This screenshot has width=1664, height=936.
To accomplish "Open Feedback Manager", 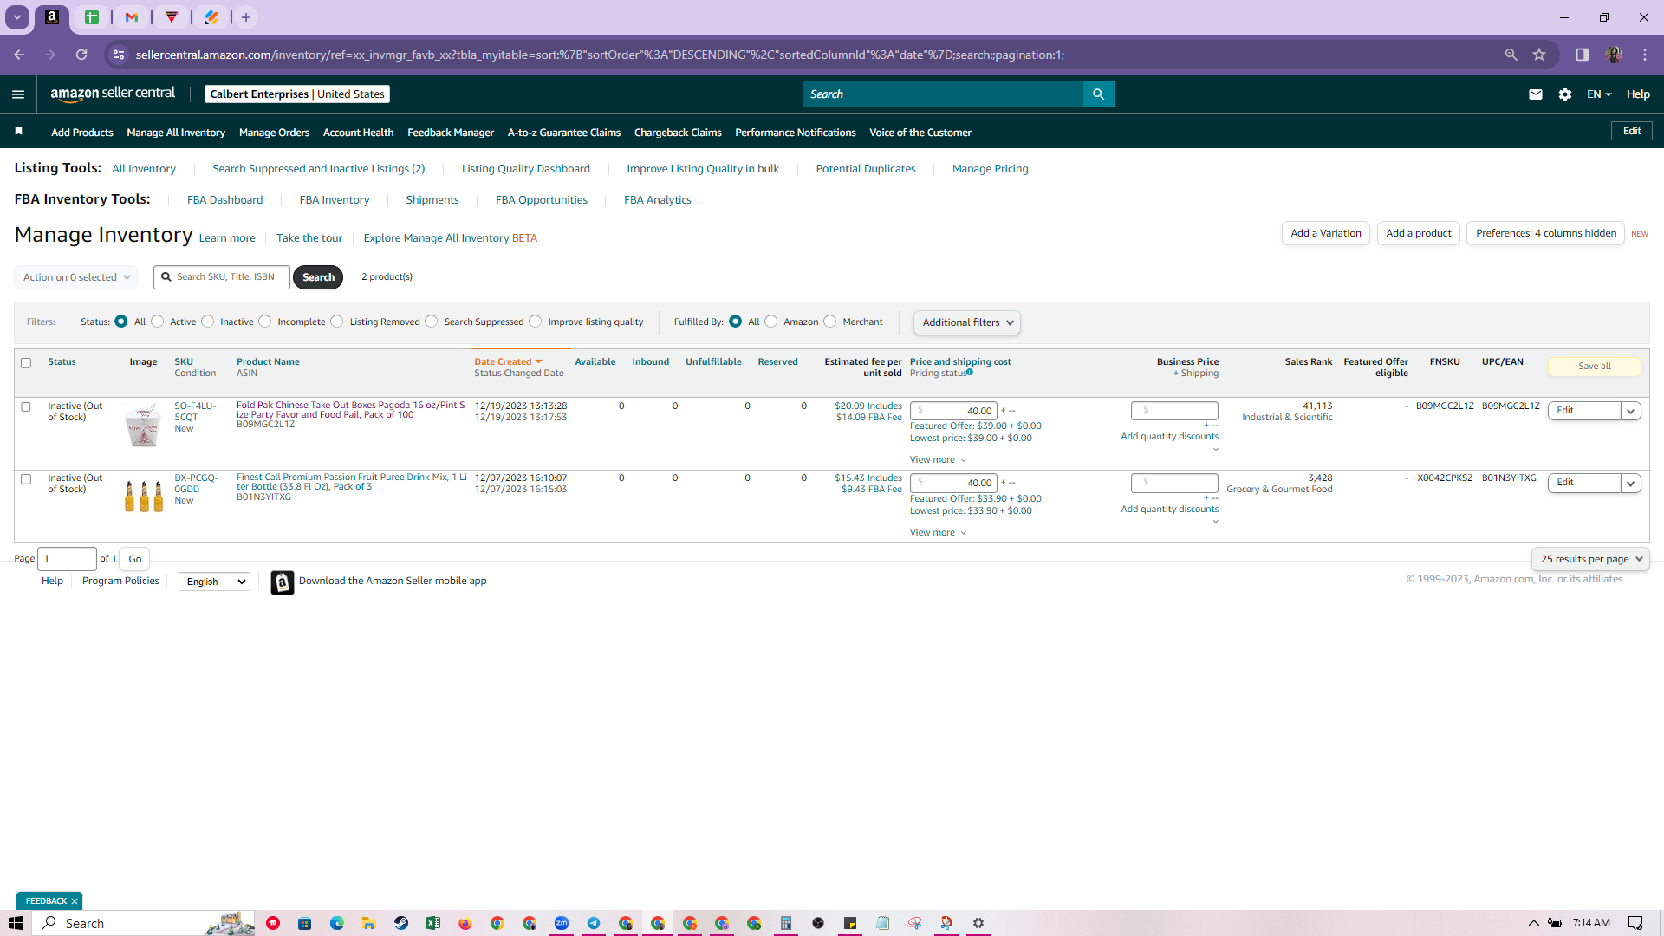I will (451, 133).
